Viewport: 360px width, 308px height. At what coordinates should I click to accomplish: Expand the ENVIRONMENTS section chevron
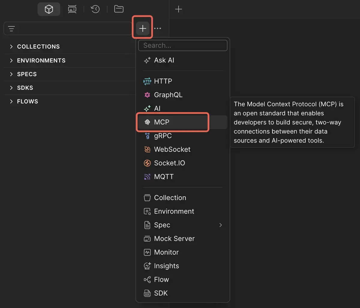11,60
